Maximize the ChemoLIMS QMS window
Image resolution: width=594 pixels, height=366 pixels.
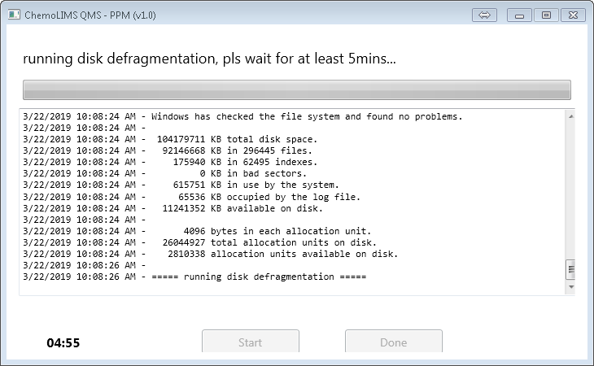pyautogui.click(x=546, y=15)
